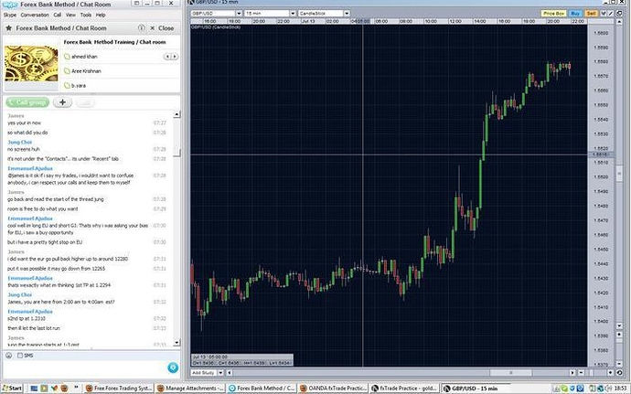Open the View menu in Skype
The height and width of the screenshot is (394, 631).
tap(70, 15)
